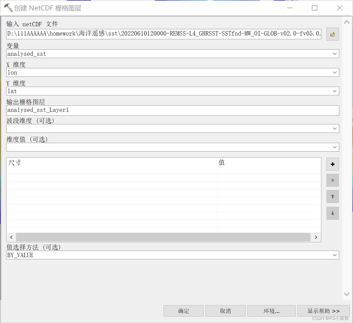The height and width of the screenshot is (323, 353).
Task: Open the Y 维度 dropdown showing lat
Action: (x=335, y=91)
